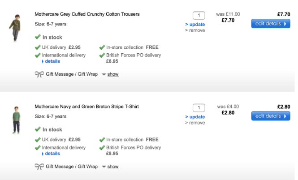Screen dimensions: 298x180
Task: Expand delivery details for Grey Cuffed Trousers
Action: (52, 61)
